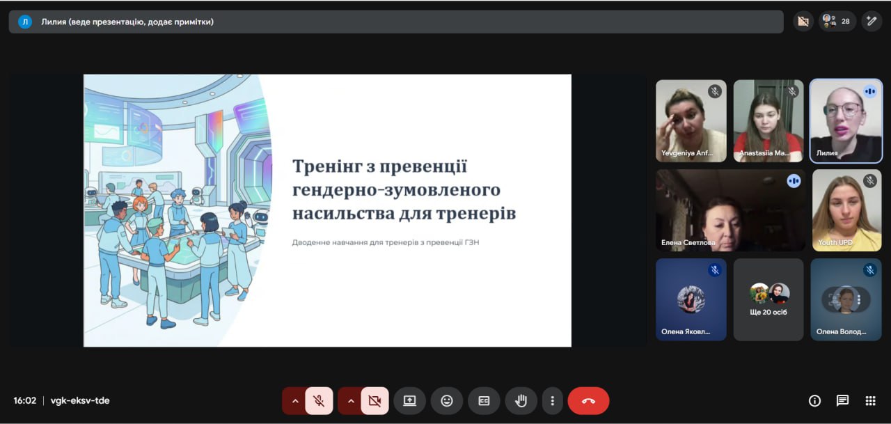Turn on your camera
This screenshot has height=424, width=891.
coord(374,401)
